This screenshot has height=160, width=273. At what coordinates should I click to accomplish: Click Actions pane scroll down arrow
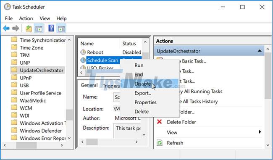[x=268, y=145]
